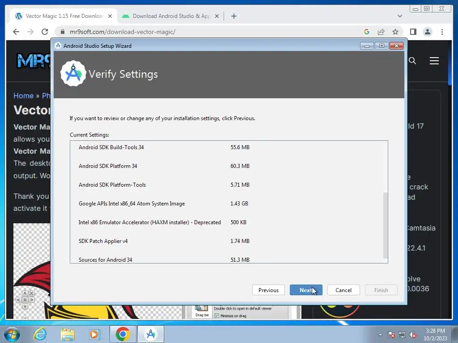This screenshot has width=458, height=343.
Task: Click the Previous button in the Setup Wizard
Action: pos(268,290)
